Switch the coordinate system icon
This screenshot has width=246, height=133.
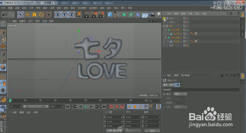tap(79, 15)
